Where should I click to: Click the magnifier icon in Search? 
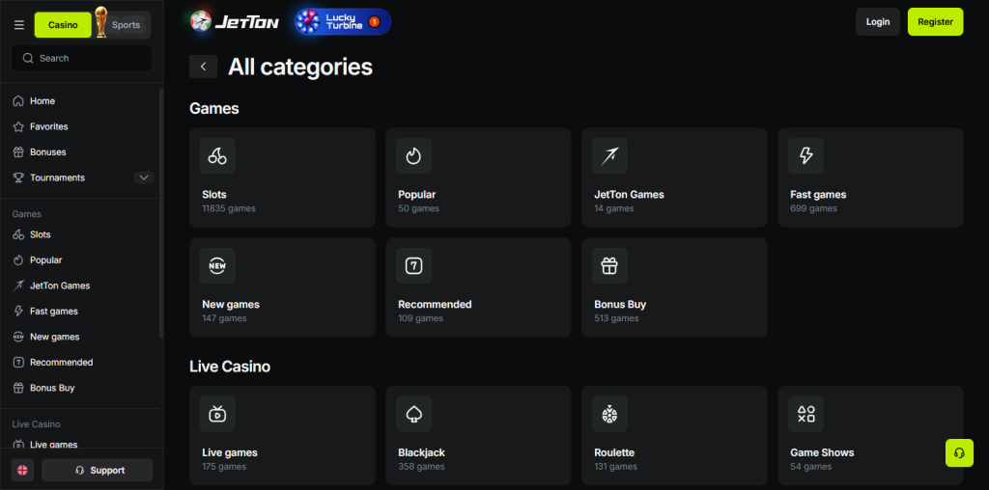(x=28, y=58)
